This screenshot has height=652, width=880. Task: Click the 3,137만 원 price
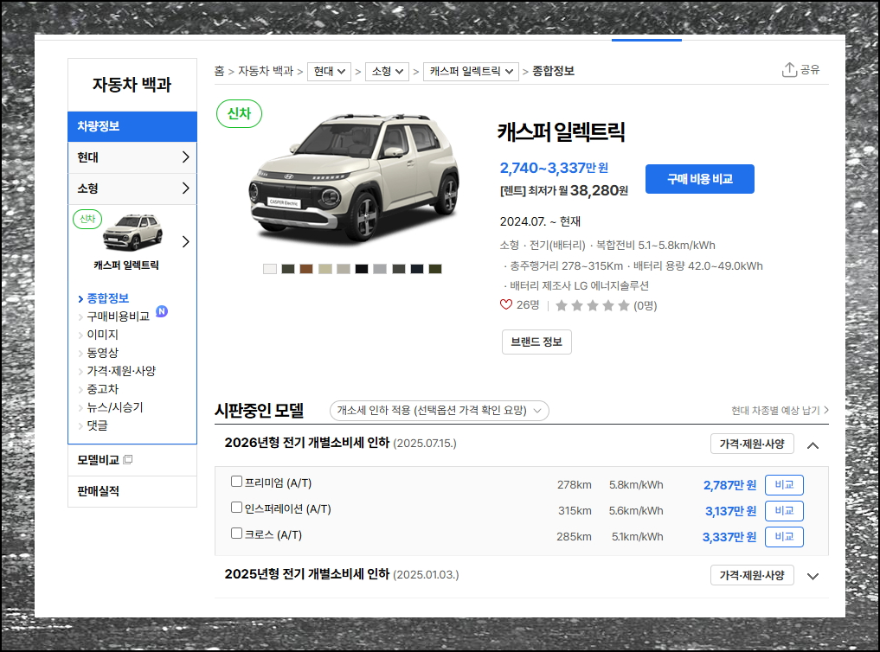click(x=730, y=511)
